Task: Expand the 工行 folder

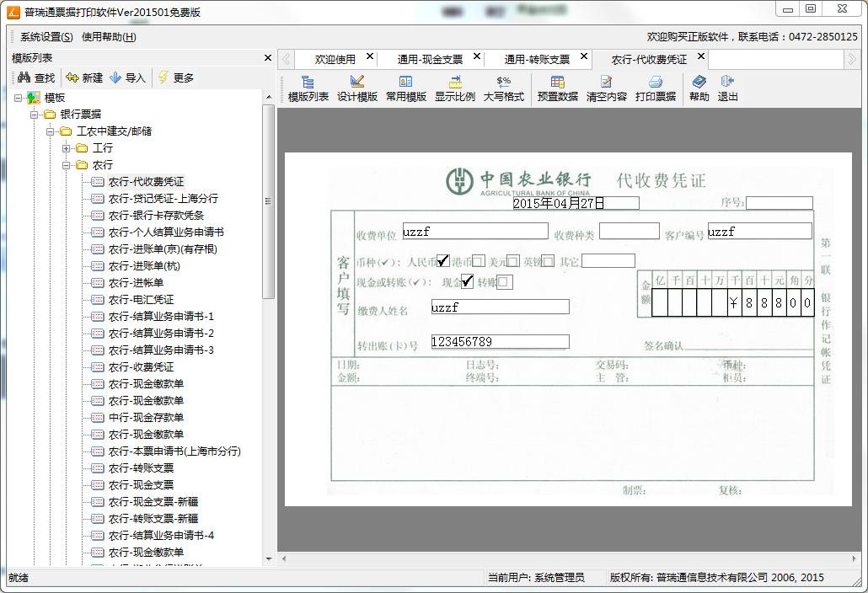Action: tap(67, 148)
